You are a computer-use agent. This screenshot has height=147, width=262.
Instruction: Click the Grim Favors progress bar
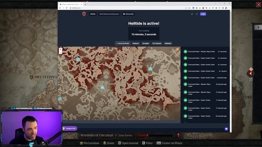155,135
